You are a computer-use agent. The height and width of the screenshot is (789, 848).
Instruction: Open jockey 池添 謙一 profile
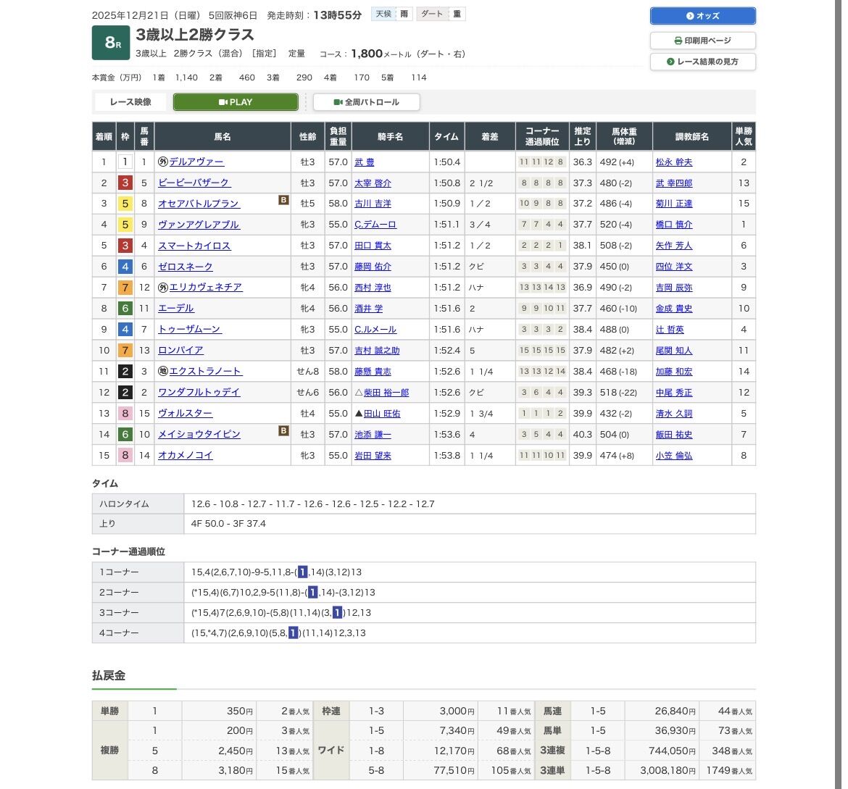pyautogui.click(x=373, y=435)
